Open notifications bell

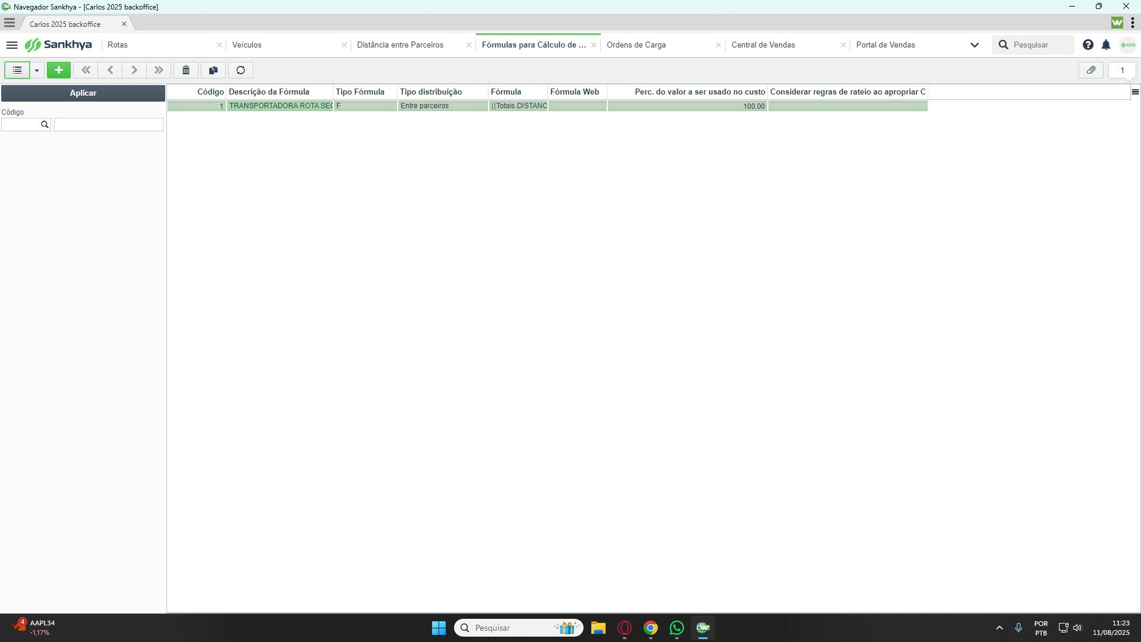[x=1106, y=45]
